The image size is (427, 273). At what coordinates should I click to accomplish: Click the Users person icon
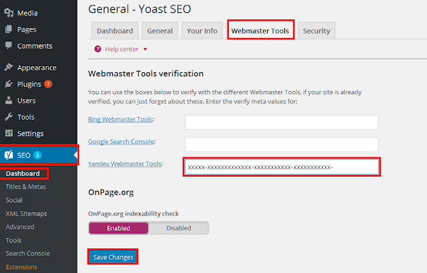9,100
